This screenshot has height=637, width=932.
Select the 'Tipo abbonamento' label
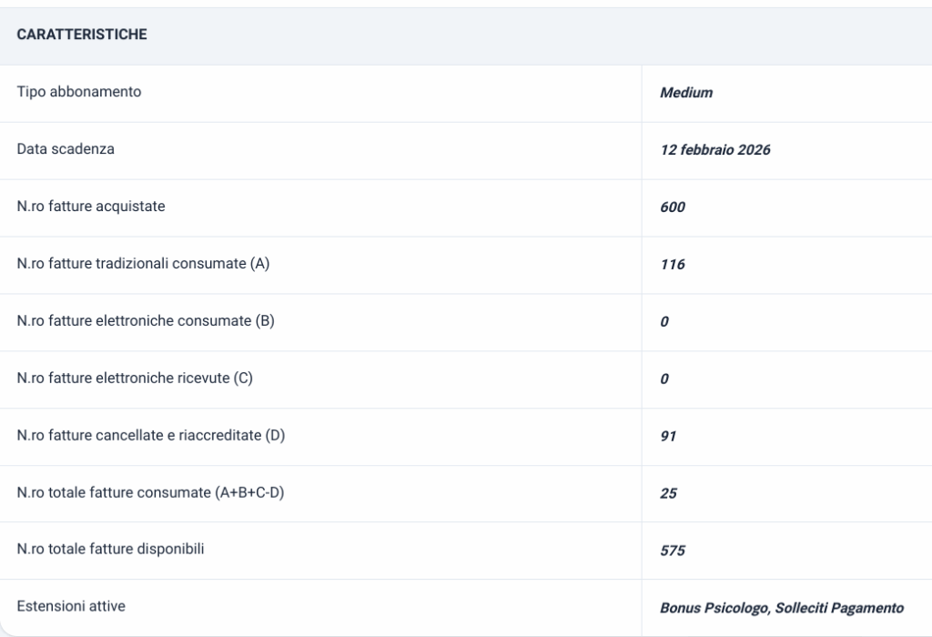[x=79, y=92]
